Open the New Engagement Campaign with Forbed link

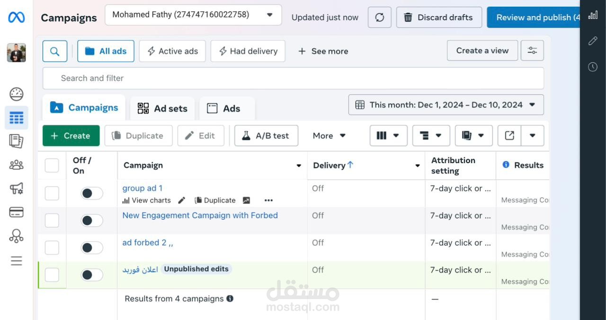(200, 215)
